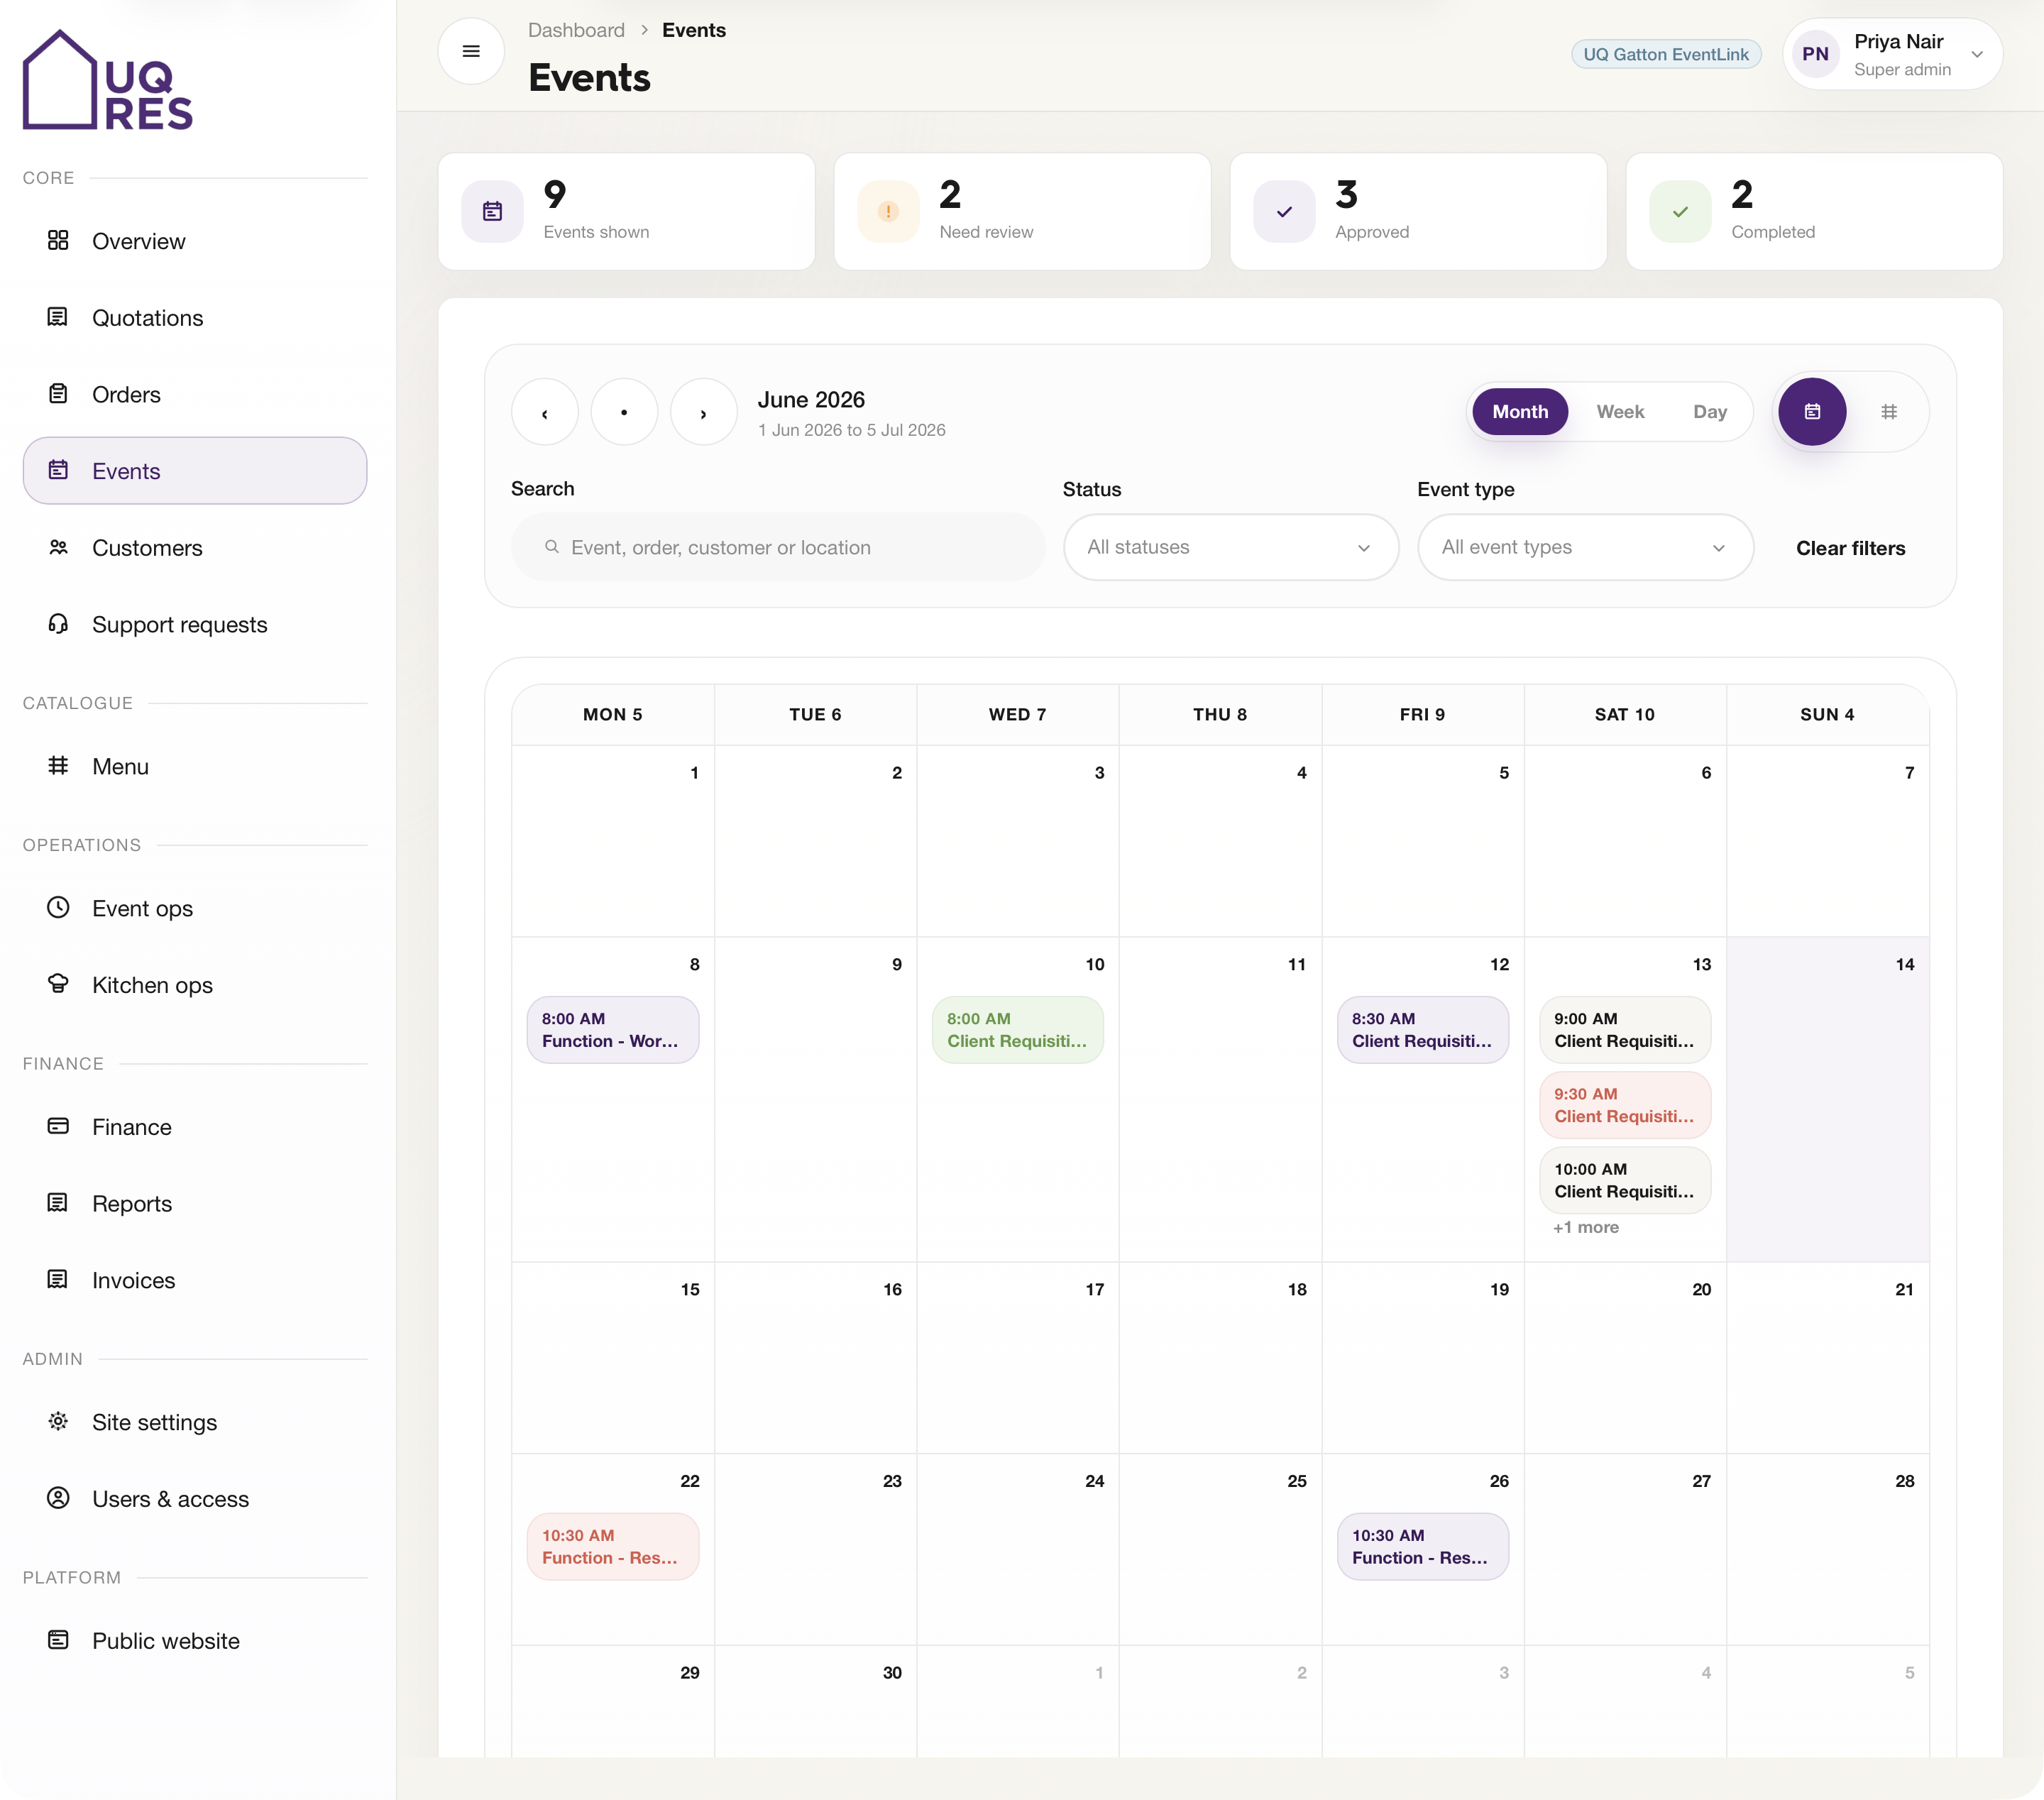Open Event ops in the sidebar
The image size is (2044, 1800).
(195, 908)
